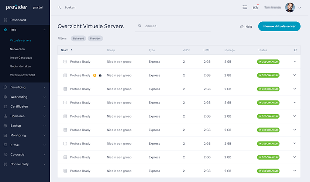Open the user profile dropdown arrow
The height and width of the screenshot is (182, 310).
pos(299,7)
